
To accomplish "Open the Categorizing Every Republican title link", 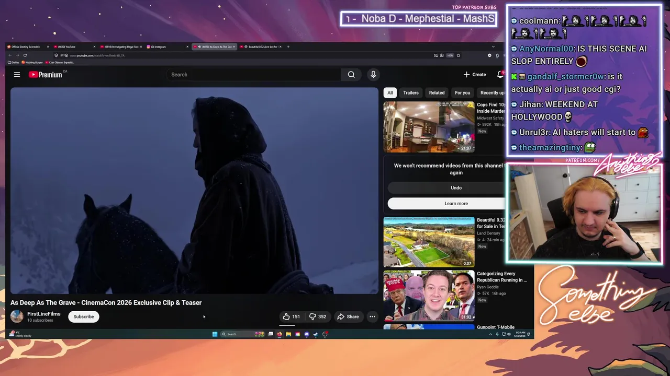I will (x=502, y=277).
